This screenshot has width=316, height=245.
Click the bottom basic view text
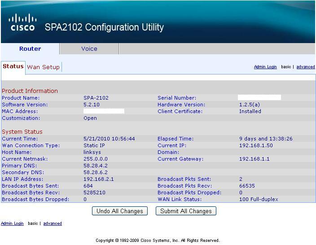coord(33,223)
